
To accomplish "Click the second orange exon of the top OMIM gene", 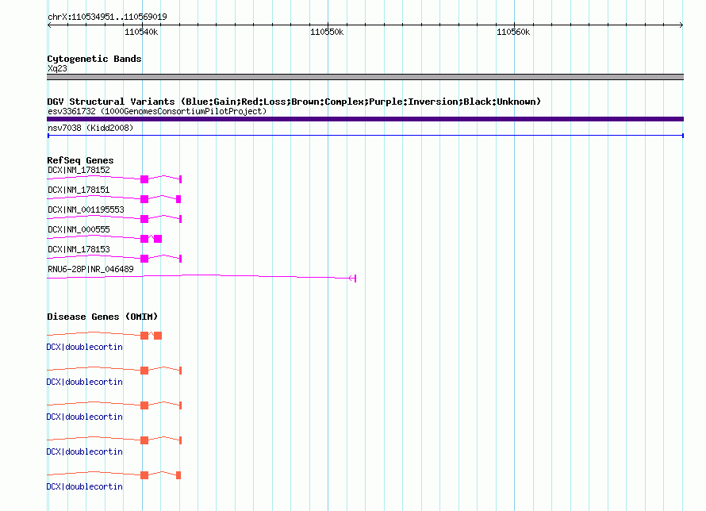I will click(158, 336).
